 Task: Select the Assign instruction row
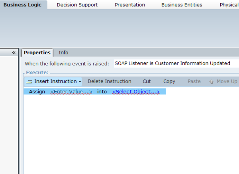37,92
